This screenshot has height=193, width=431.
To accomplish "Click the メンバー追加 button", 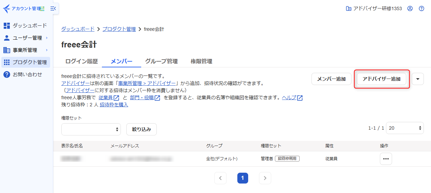I will coord(331,79).
